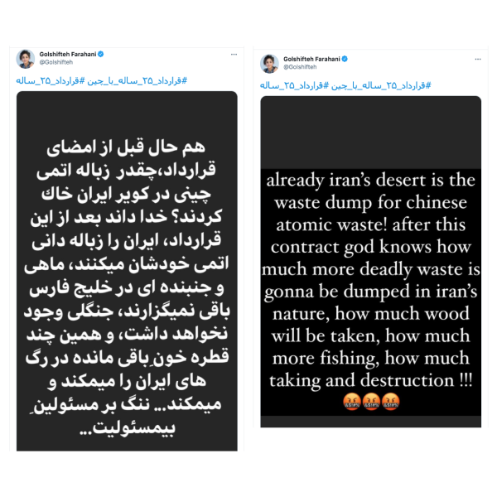Open the first hashtag in the right tweet
Screen dimensions: 497x497
click(x=381, y=86)
